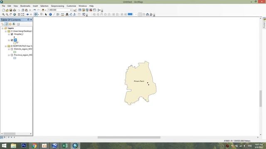
Task: Undo the last action
Action: (34, 10)
